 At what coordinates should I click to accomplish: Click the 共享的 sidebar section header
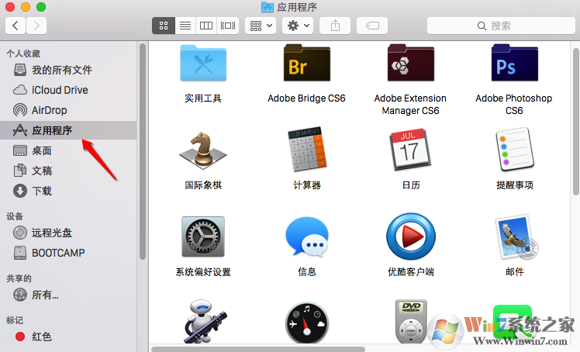[x=19, y=278]
